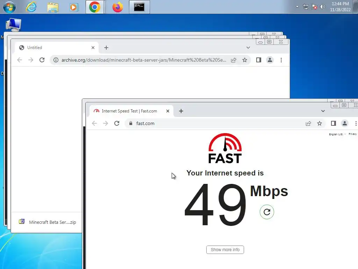This screenshot has height=269, width=358.
Task: Open the English (US) language dropdown
Action: coord(337,134)
